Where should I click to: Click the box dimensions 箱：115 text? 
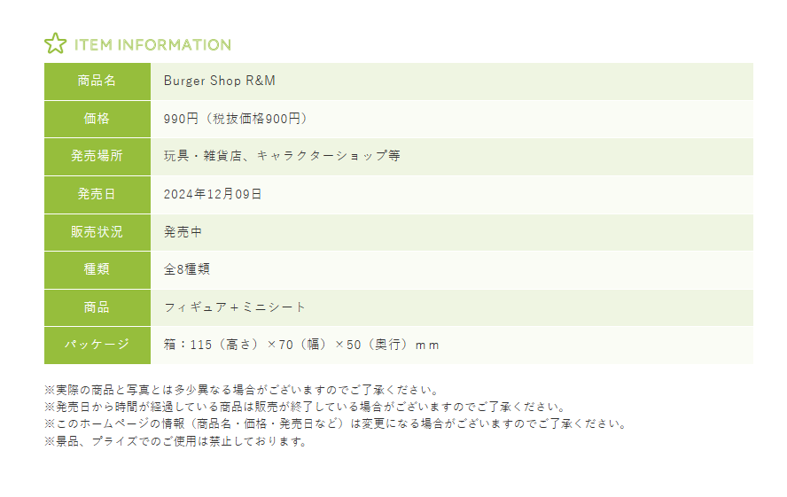tap(301, 345)
